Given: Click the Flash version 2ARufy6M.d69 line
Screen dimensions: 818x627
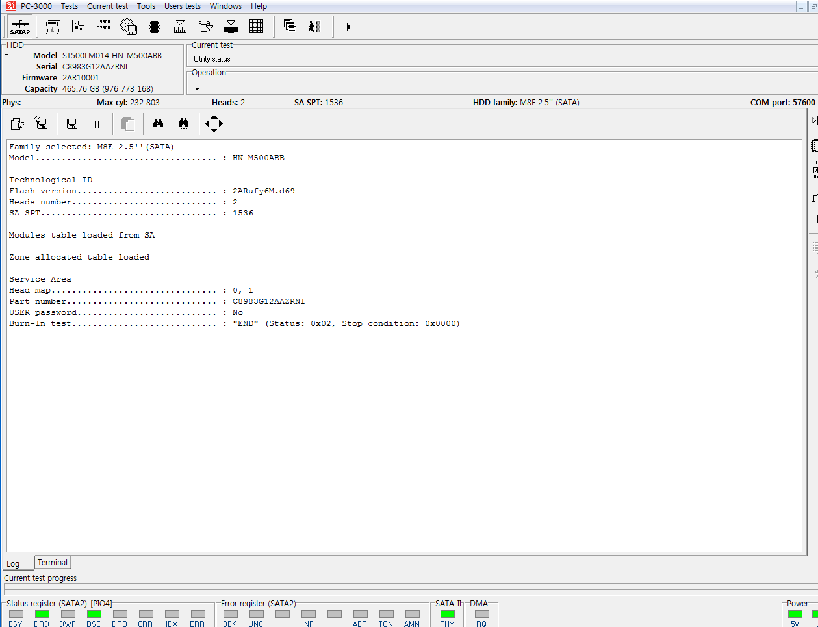Looking at the screenshot, I should (151, 191).
